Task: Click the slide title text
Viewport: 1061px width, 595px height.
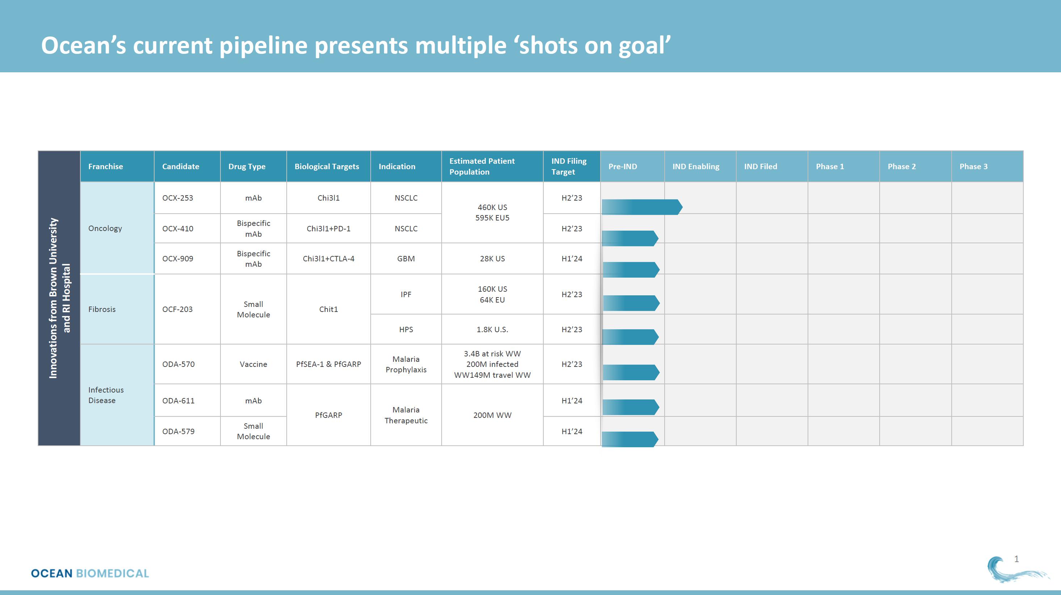Action: [356, 45]
